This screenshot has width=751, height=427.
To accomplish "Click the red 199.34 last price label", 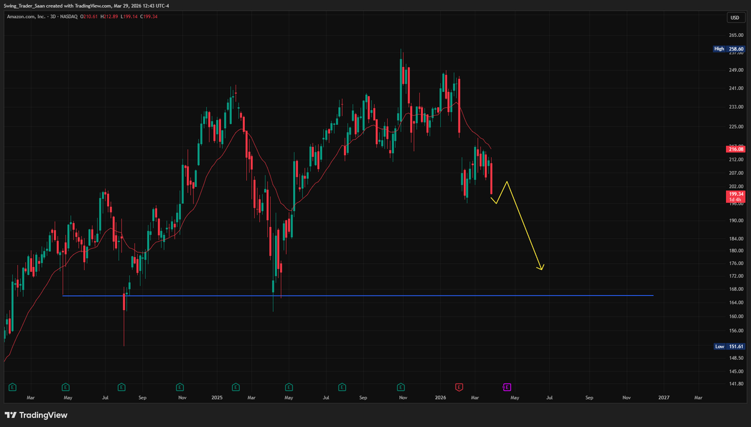I will coord(736,196).
